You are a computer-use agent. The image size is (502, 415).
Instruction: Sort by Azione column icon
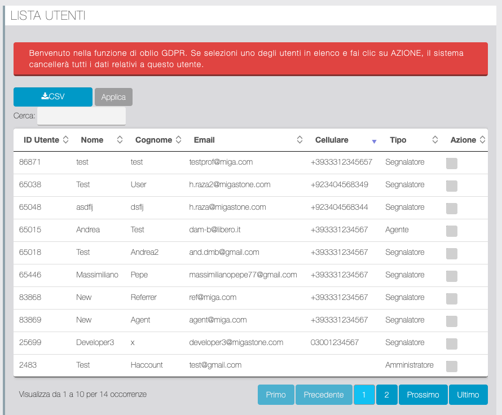(481, 140)
